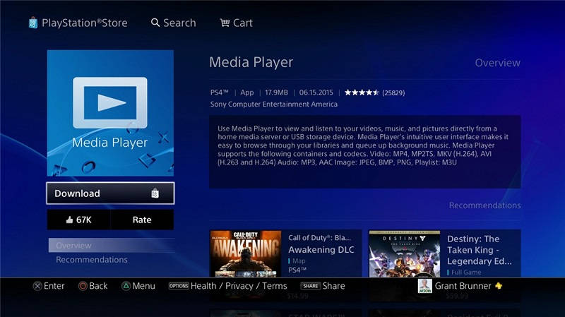Click the Media Player app artwork

tap(110, 113)
